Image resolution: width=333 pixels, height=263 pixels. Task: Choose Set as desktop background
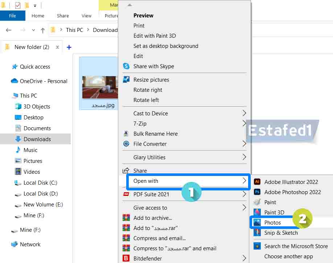166,46
